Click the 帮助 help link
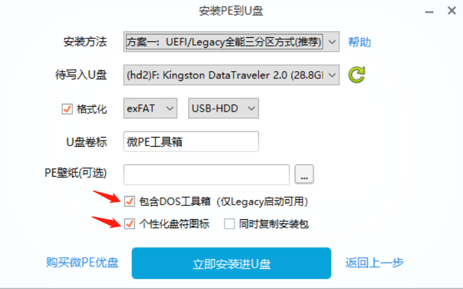Screen dimensions: 463x289 pos(359,42)
